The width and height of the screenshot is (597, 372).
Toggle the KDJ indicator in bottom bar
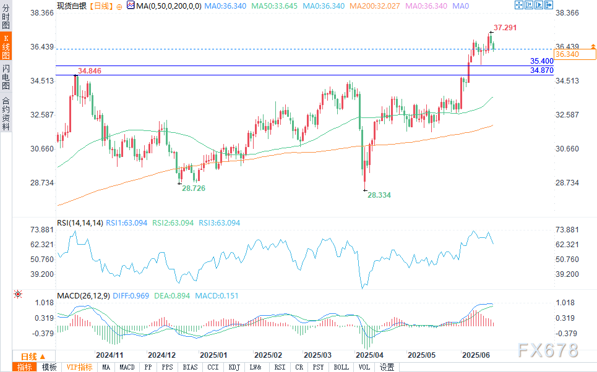point(234,367)
